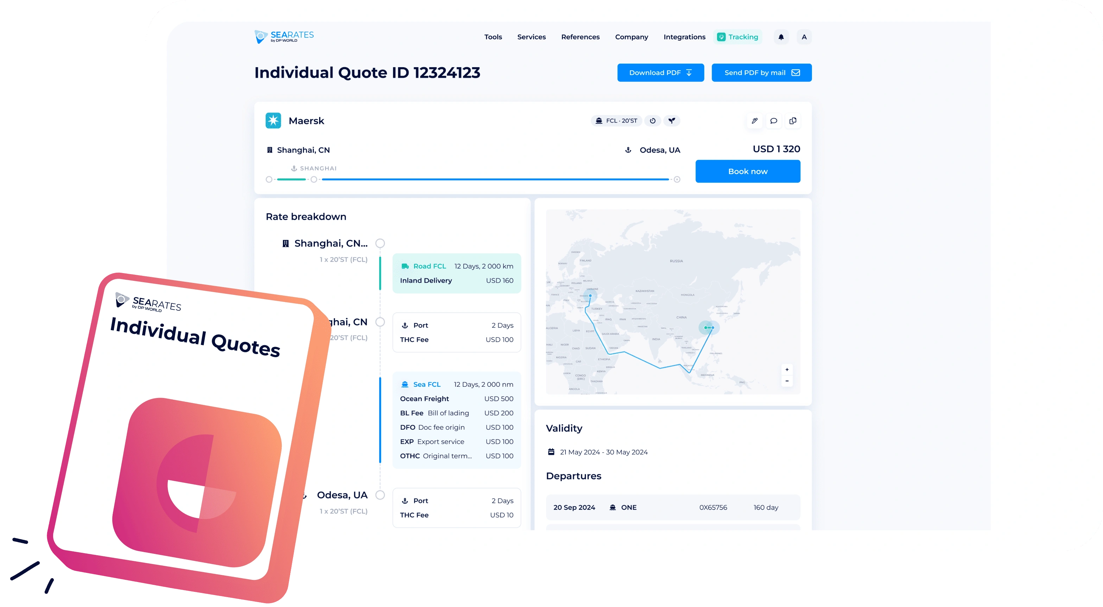Click the route progress start point

[x=269, y=179]
